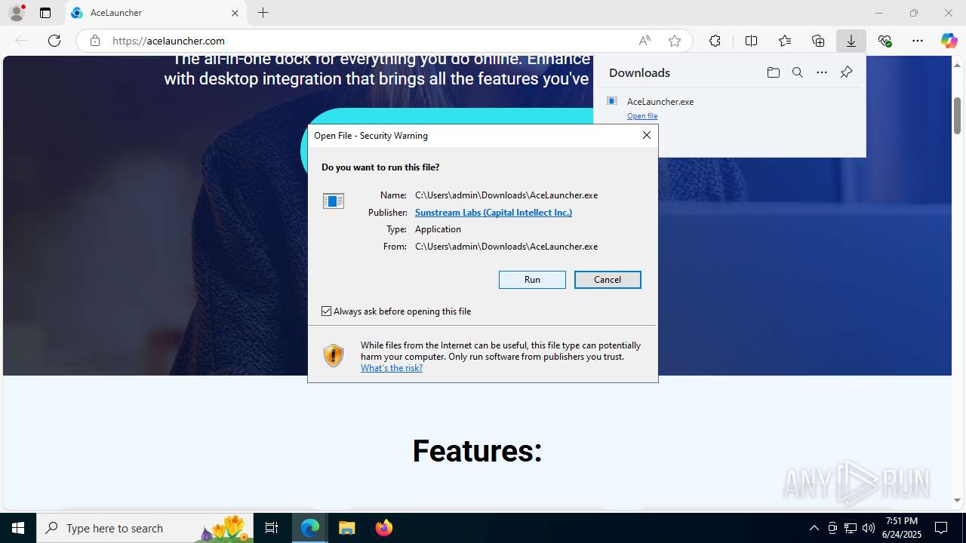
Task: Open the Extensions puzzle icon
Action: tap(715, 41)
